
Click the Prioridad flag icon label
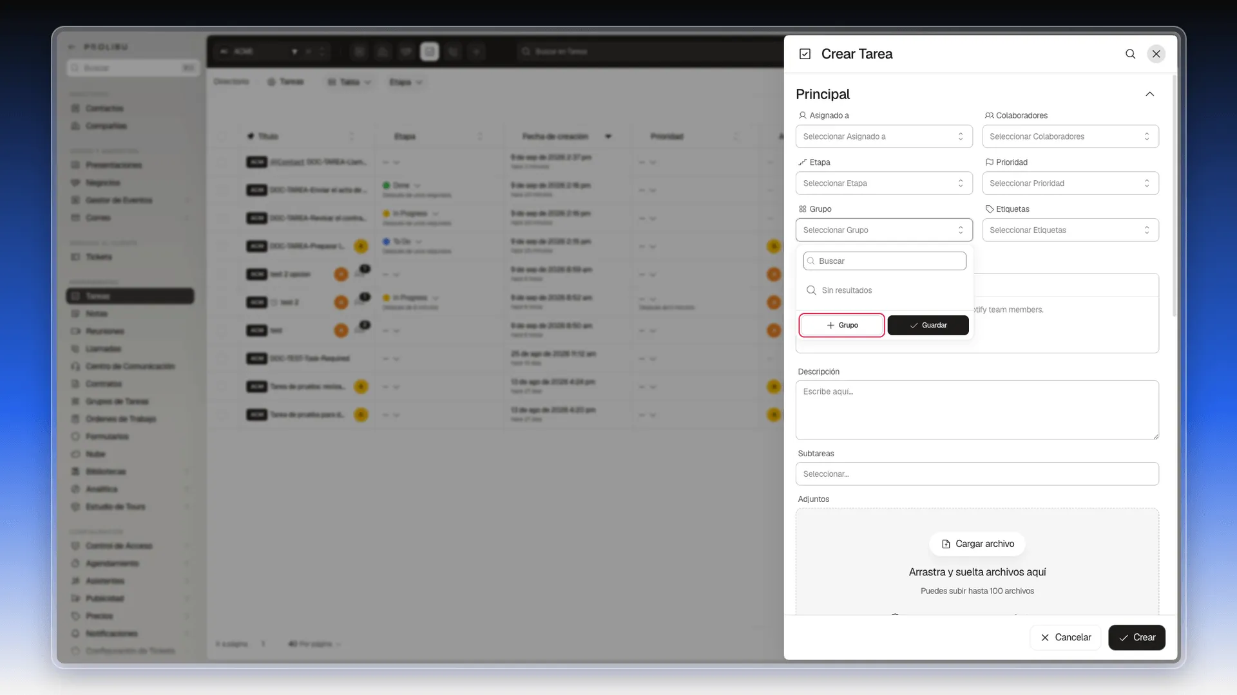click(x=1006, y=162)
